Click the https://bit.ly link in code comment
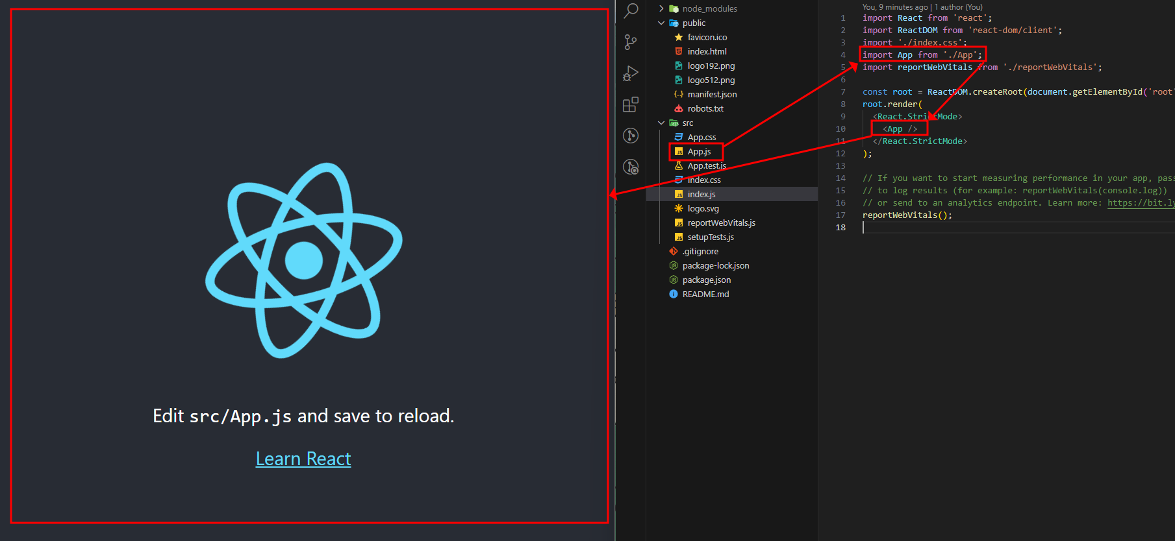The image size is (1175, 541). point(1141,202)
